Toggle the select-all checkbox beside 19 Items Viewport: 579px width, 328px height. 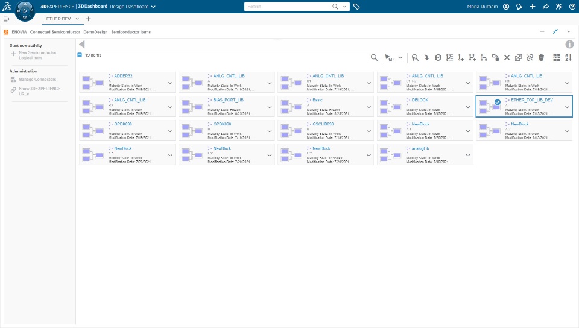[80, 55]
